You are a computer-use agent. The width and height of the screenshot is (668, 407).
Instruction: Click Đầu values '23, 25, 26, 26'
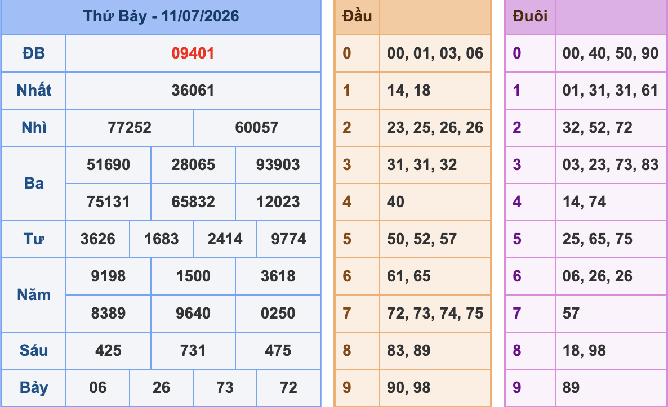pyautogui.click(x=435, y=127)
